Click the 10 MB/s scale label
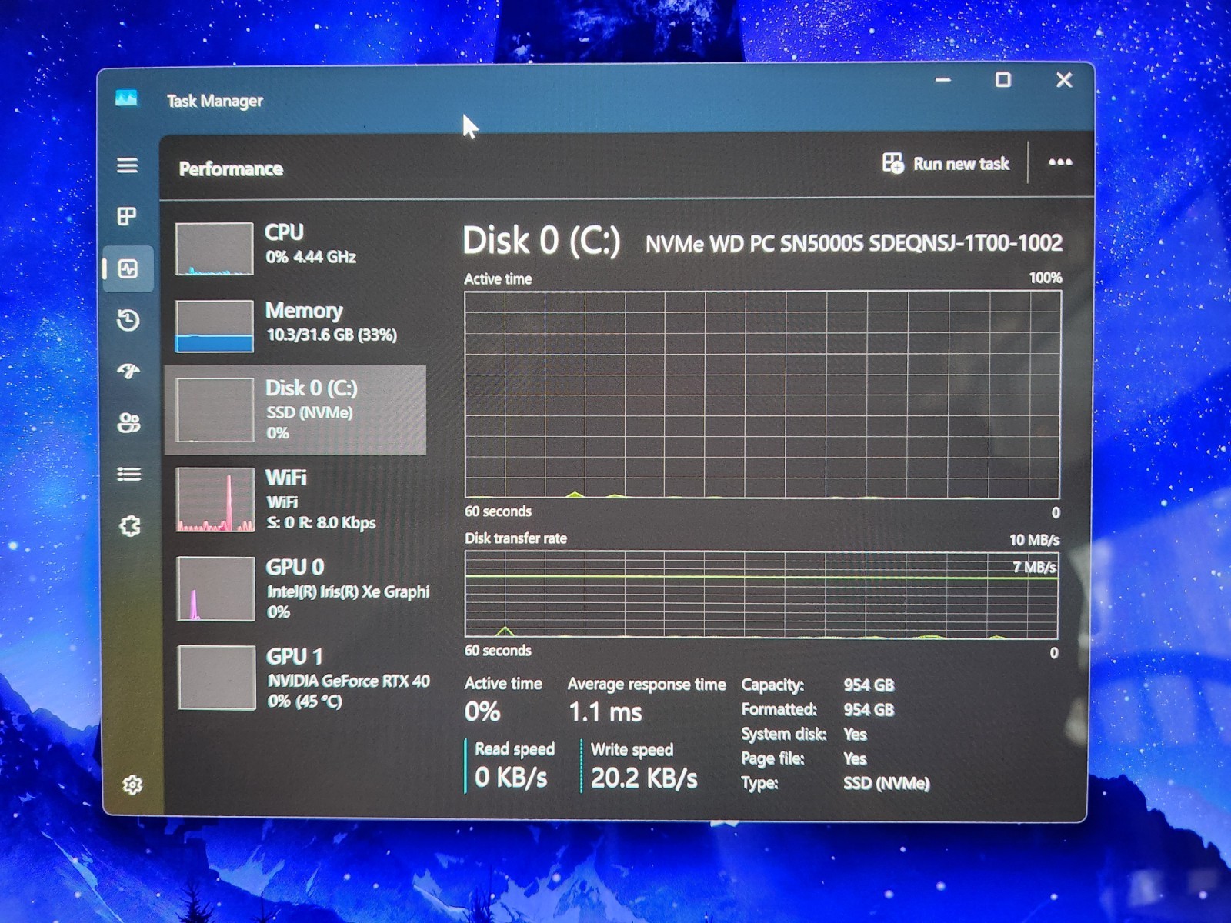This screenshot has height=923, width=1231. (1034, 540)
